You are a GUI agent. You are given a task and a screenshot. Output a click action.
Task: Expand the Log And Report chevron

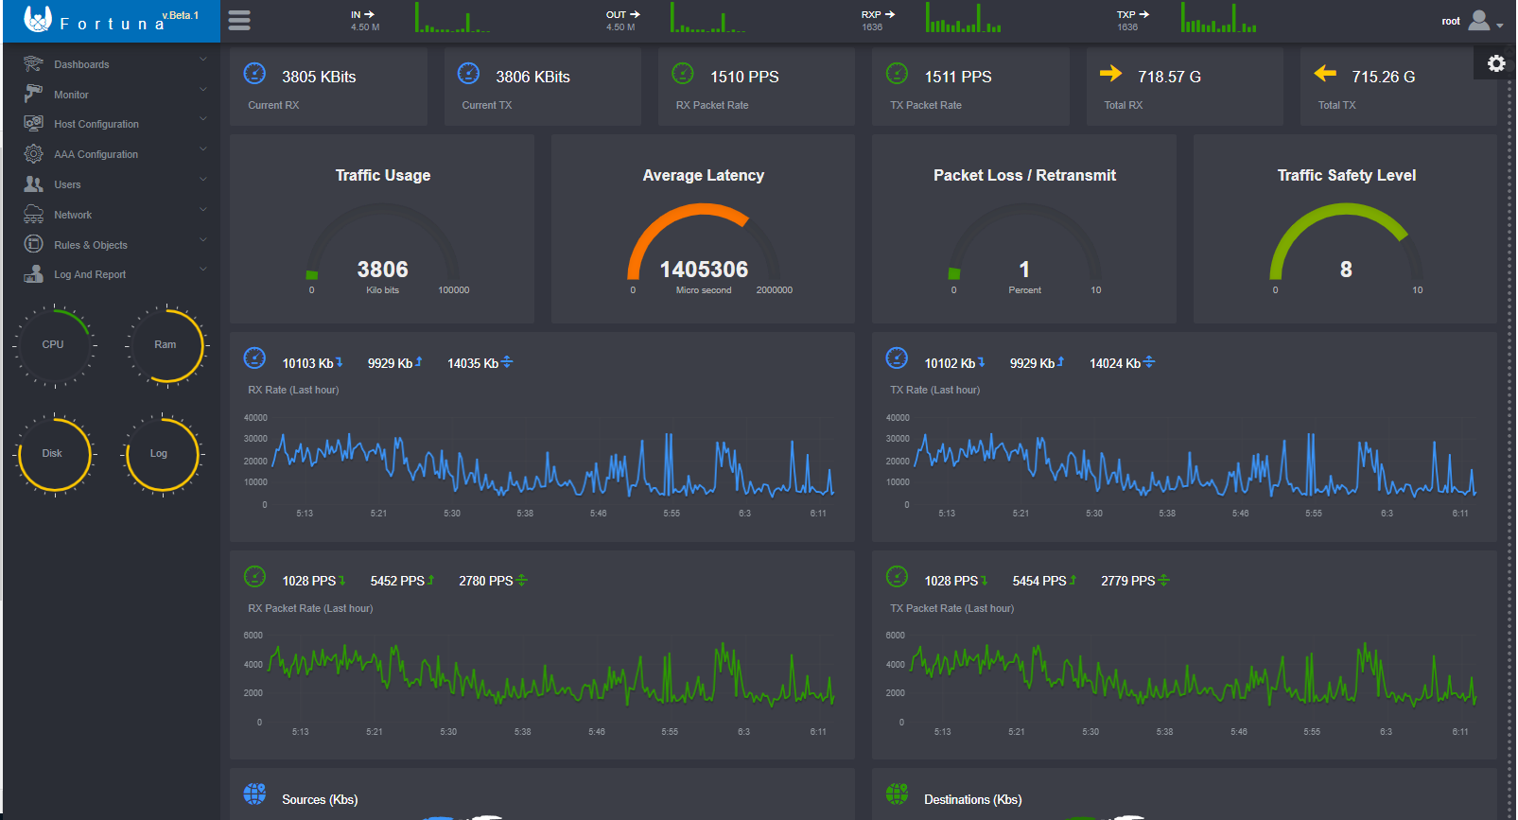click(x=203, y=270)
